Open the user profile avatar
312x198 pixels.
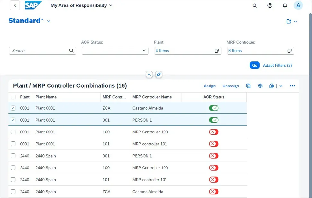click(x=298, y=5)
